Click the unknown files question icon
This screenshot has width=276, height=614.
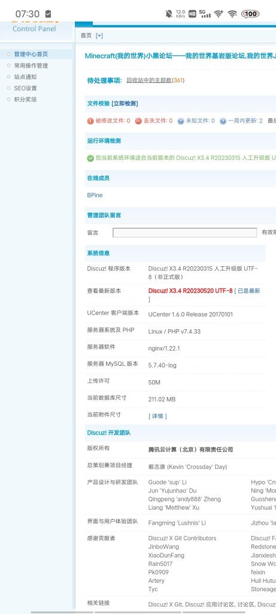point(181,121)
